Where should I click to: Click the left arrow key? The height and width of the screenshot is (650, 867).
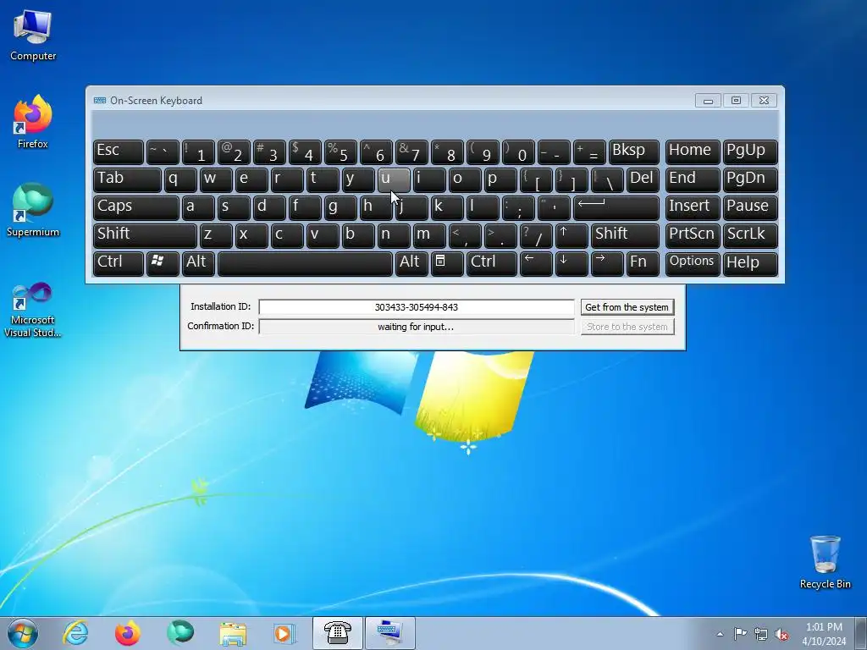pos(536,264)
